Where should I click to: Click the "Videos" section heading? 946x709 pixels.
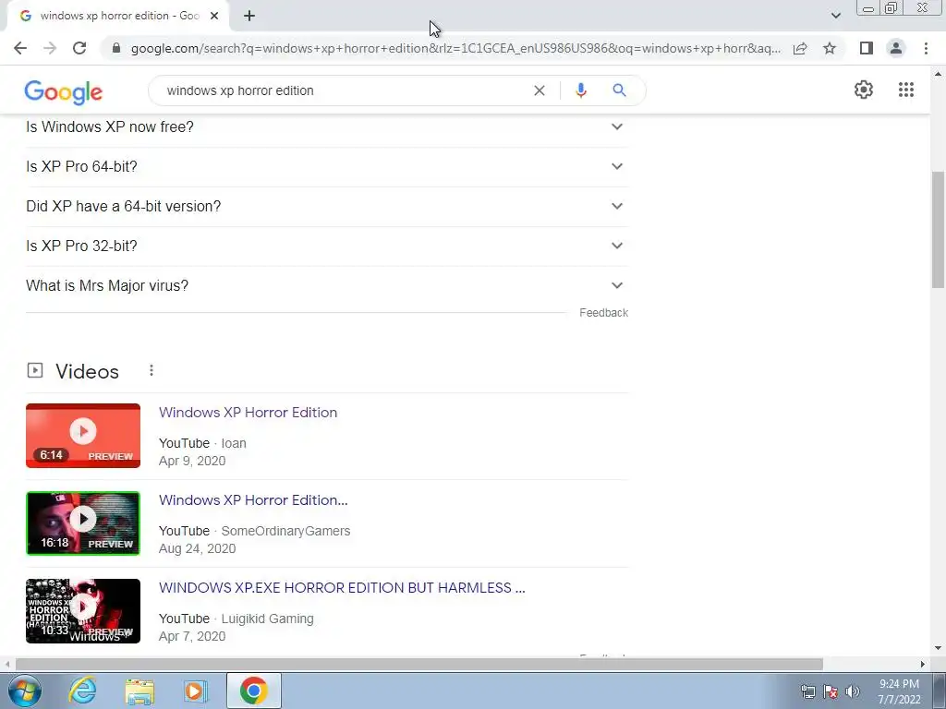click(87, 371)
